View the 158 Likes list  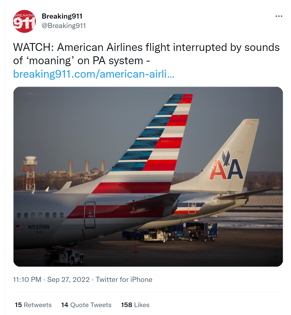coord(135,305)
